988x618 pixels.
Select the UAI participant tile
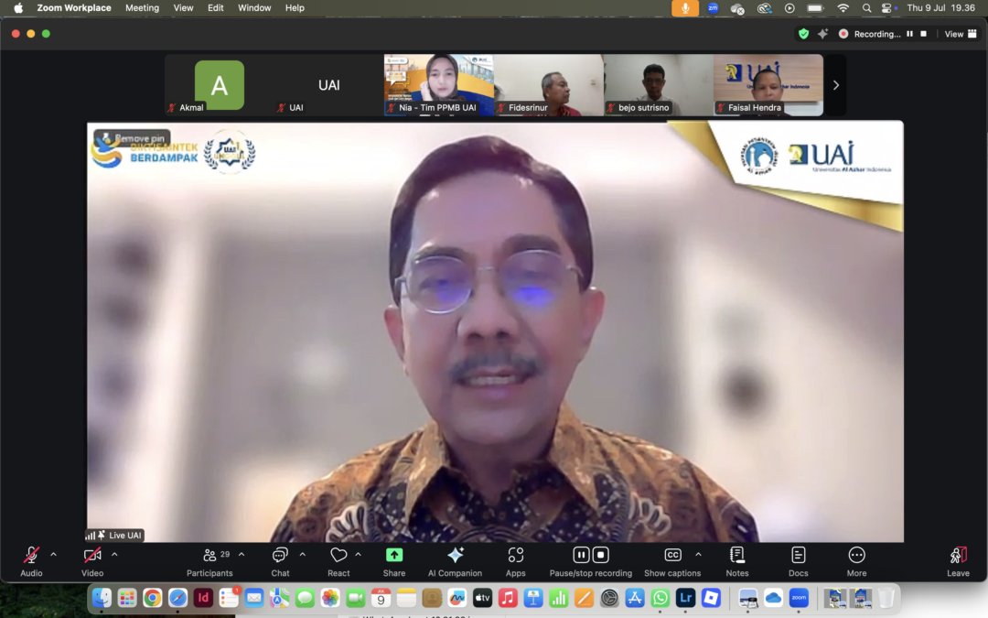pyautogui.click(x=329, y=85)
